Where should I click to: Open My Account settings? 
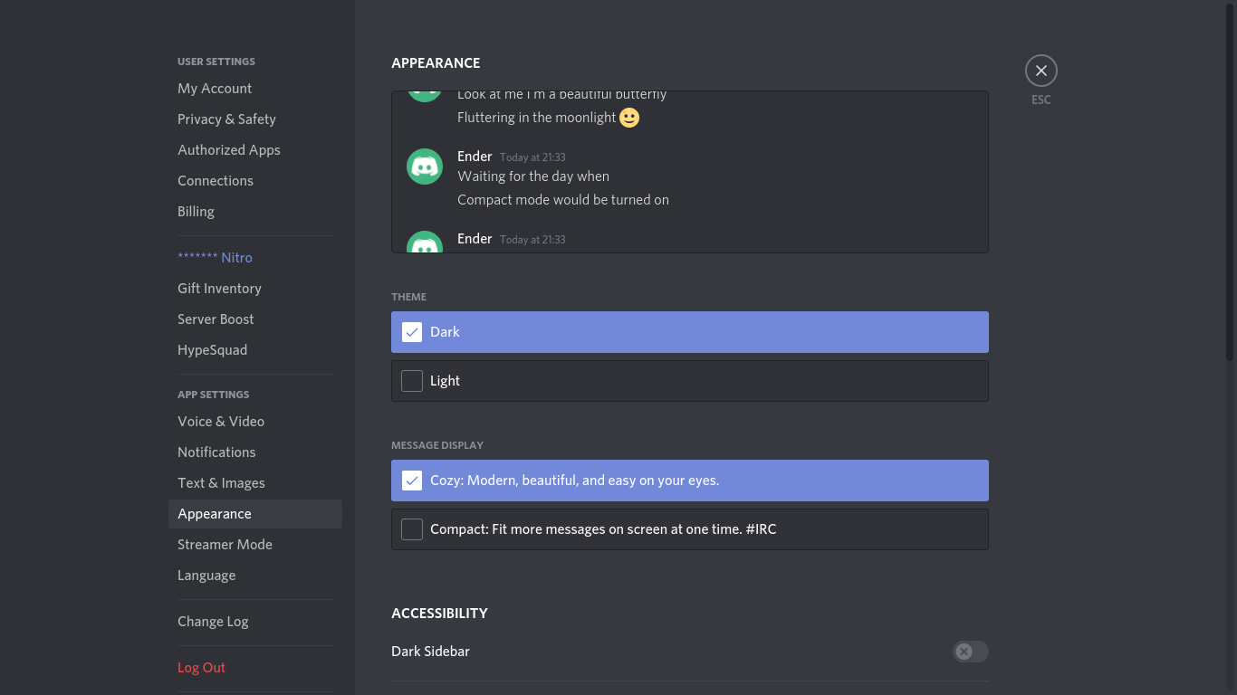[x=255, y=89]
